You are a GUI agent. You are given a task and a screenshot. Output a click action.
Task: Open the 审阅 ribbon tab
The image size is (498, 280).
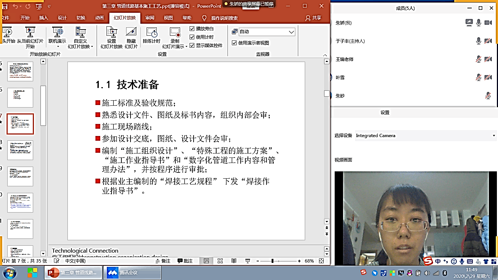(x=149, y=18)
